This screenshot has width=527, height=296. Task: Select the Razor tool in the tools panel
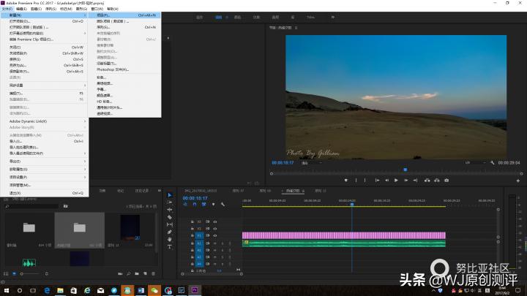point(170,217)
